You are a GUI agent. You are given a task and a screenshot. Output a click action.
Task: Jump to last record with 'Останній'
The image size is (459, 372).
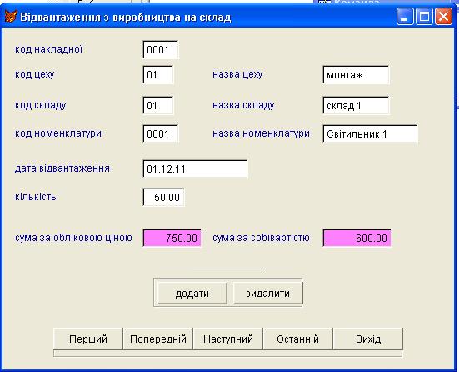coord(297,339)
